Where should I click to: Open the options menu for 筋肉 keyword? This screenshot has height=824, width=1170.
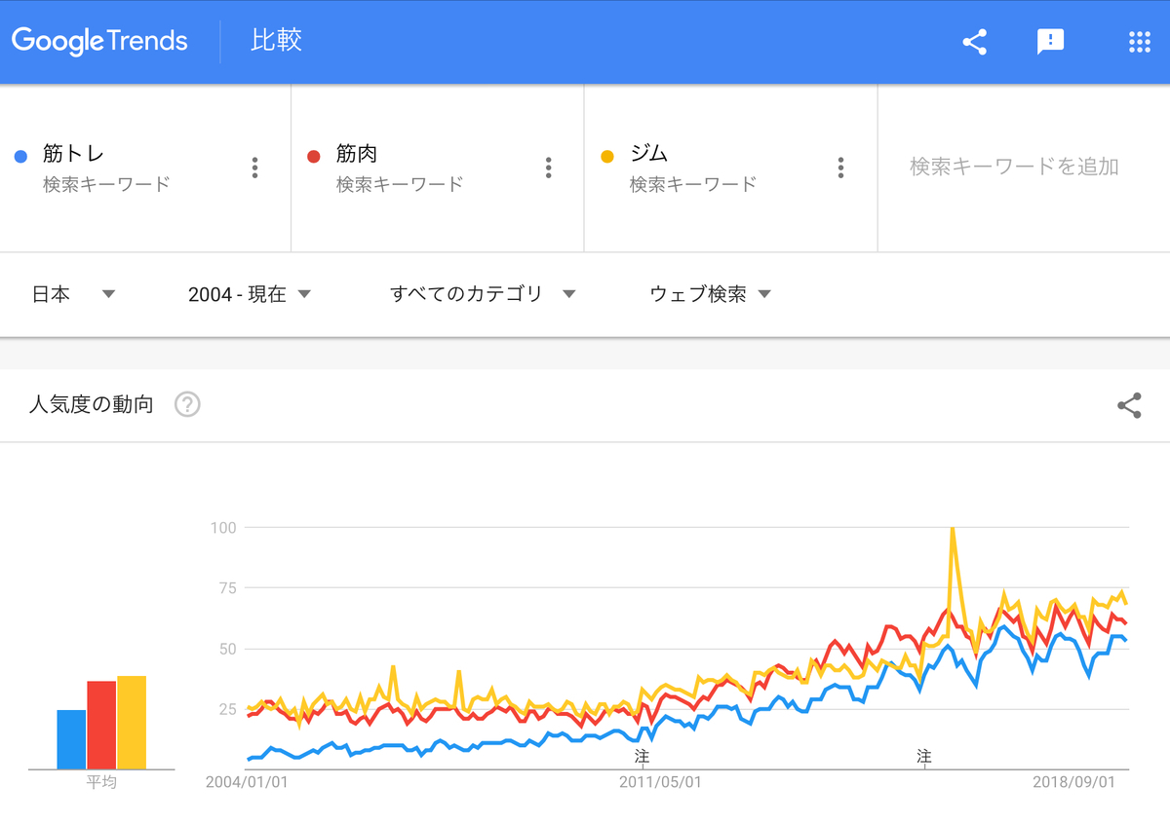point(549,168)
